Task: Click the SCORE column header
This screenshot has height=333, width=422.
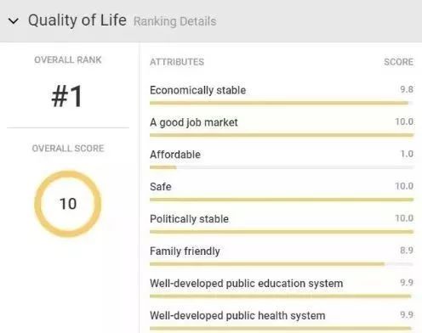Action: pyautogui.click(x=398, y=62)
